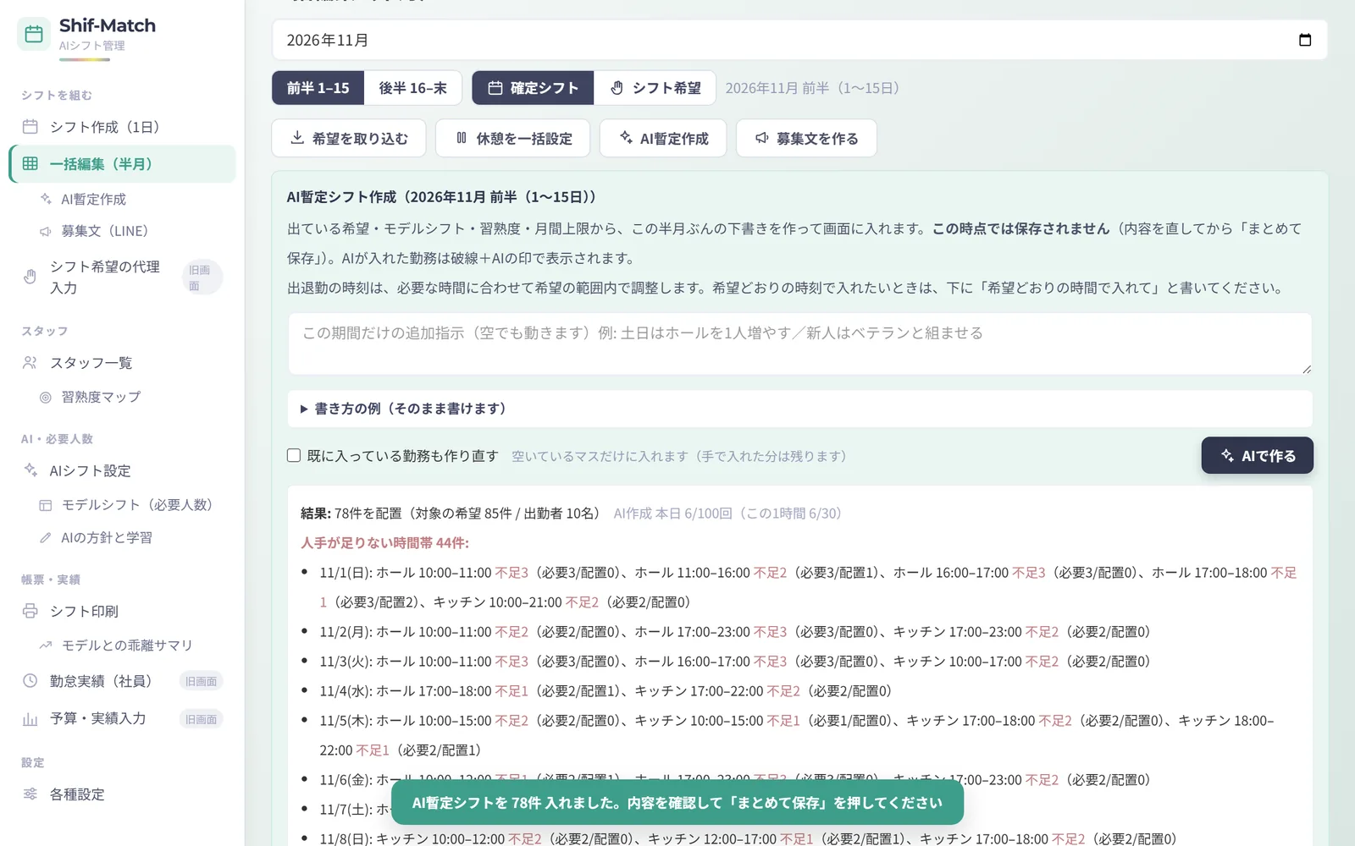Expand 書き方の例（そのまま書けます） section
The image size is (1355, 846).
[x=799, y=409]
